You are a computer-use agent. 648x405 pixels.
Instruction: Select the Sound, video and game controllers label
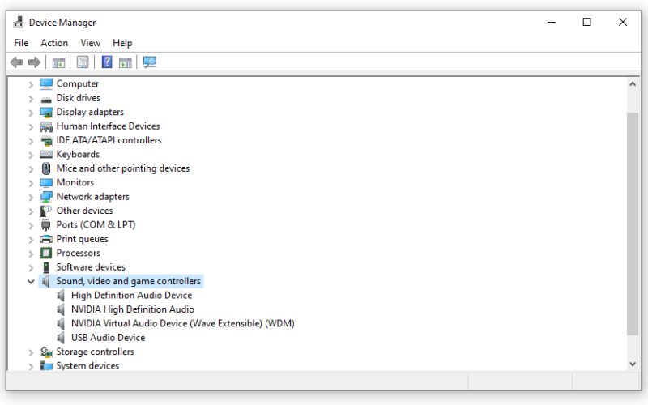pos(129,281)
